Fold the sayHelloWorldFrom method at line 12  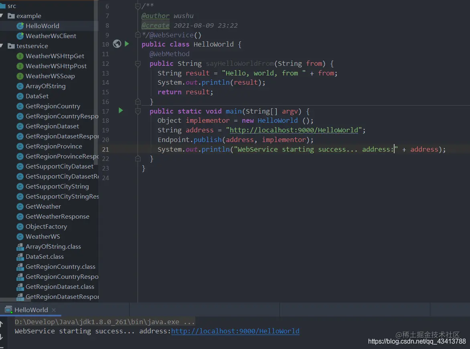coord(138,63)
